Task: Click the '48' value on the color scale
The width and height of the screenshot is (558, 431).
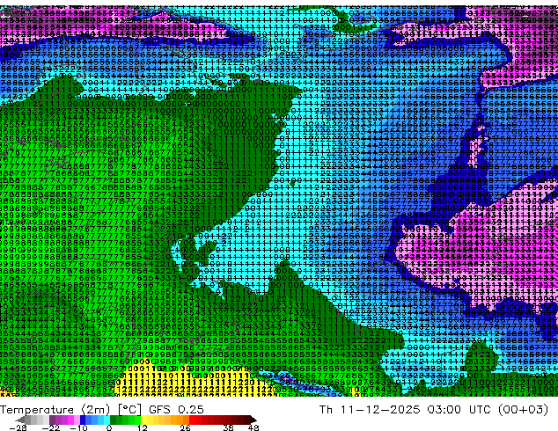Action: 253,427
